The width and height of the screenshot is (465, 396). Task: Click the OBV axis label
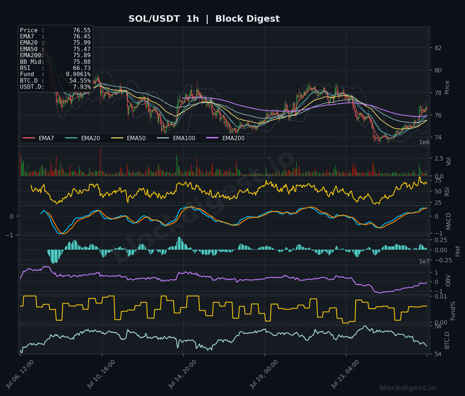pyautogui.click(x=448, y=280)
